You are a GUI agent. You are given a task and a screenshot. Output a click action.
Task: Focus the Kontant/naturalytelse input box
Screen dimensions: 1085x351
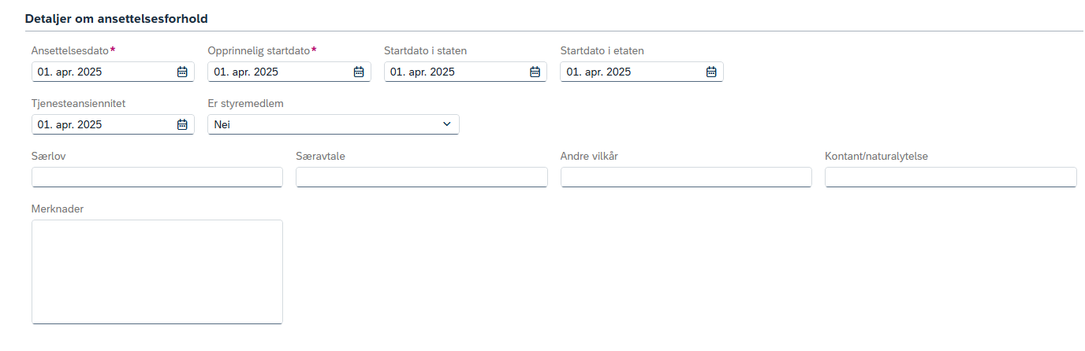[951, 177]
